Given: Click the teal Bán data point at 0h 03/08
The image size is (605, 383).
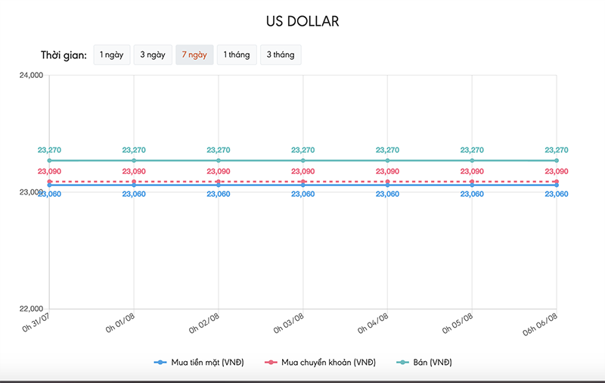Looking at the screenshot, I should [x=303, y=160].
